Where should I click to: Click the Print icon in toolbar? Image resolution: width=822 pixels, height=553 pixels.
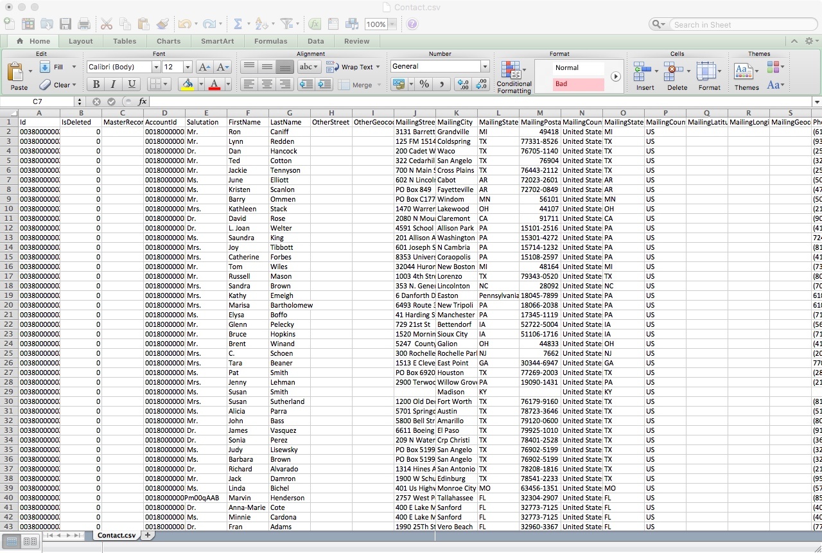click(84, 24)
